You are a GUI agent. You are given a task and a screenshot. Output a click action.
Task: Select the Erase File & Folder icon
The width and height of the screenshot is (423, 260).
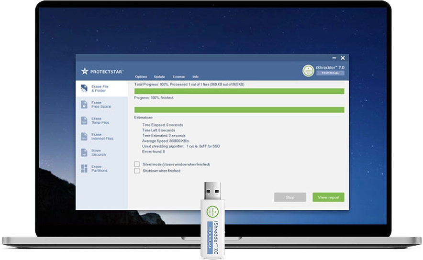pos(84,88)
